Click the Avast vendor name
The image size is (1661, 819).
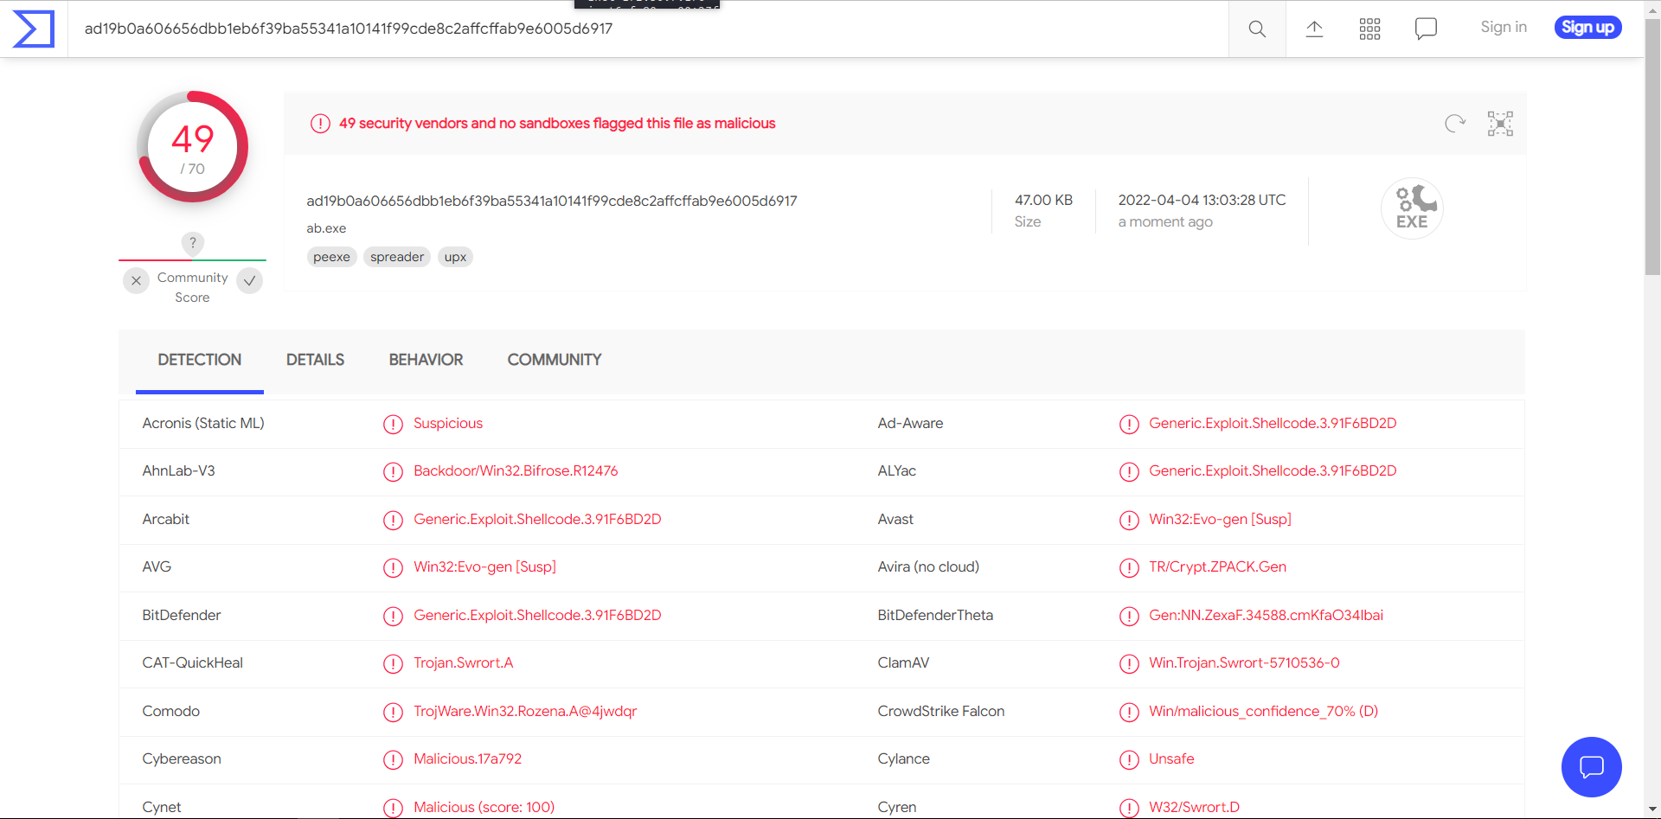[x=895, y=520]
